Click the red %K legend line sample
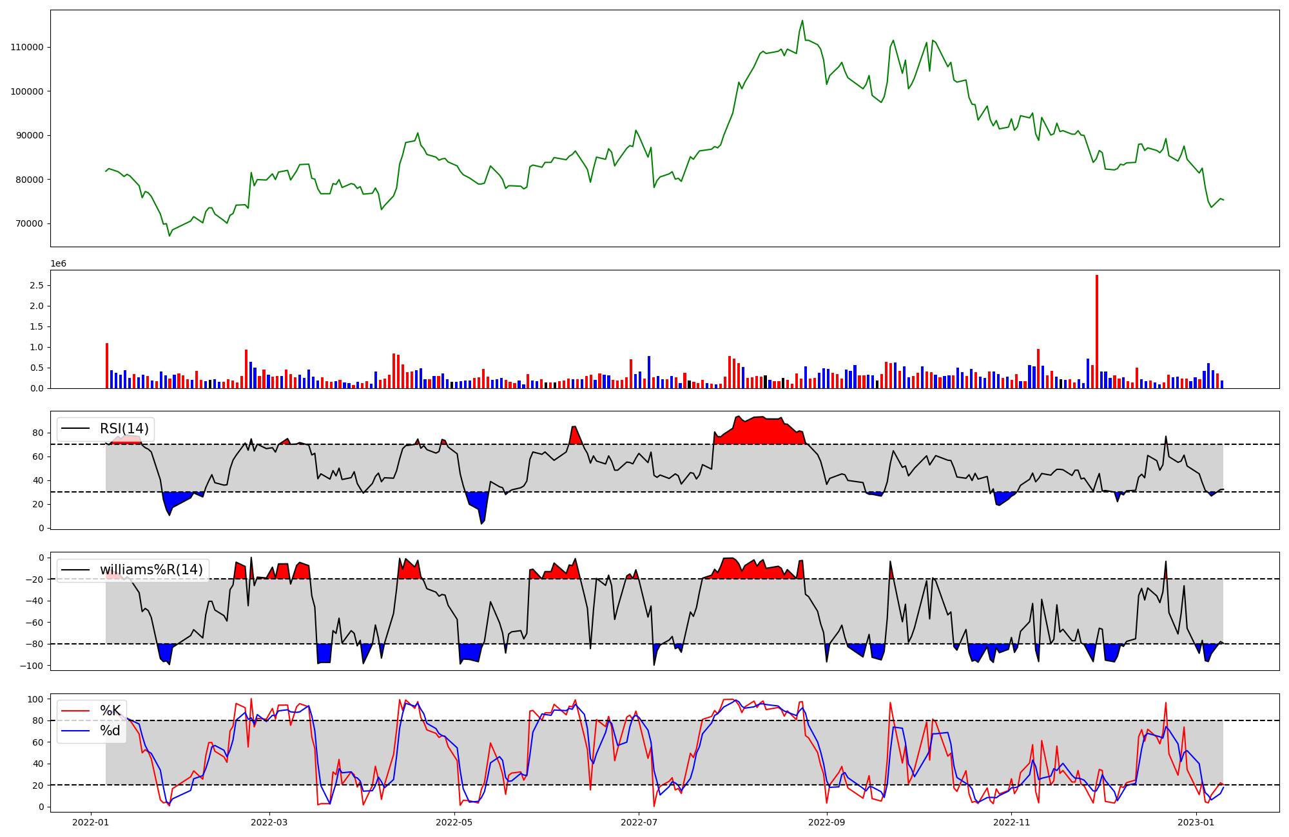Image resolution: width=1289 pixels, height=837 pixels. [76, 711]
